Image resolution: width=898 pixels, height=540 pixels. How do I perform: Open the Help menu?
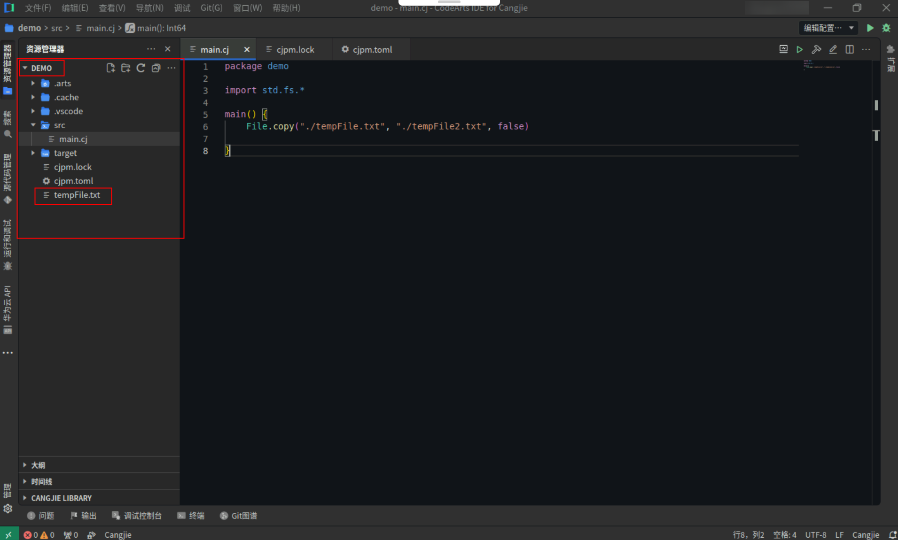tap(286, 8)
